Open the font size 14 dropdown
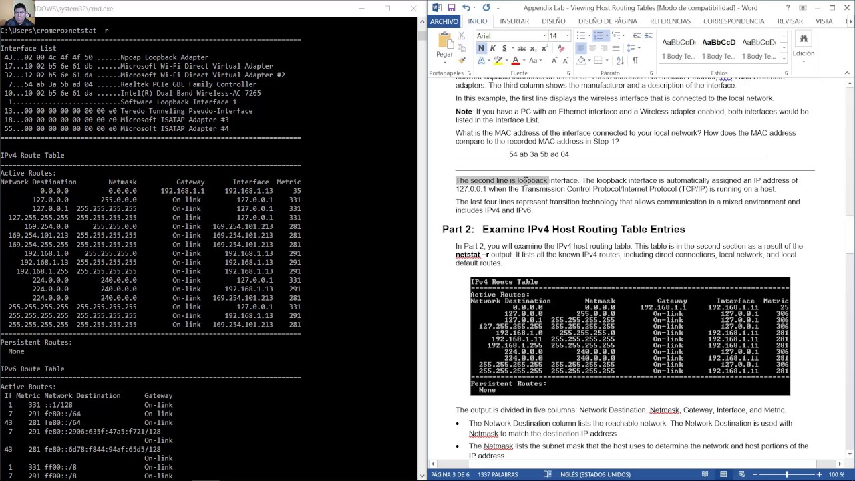The image size is (855, 481). pos(567,36)
